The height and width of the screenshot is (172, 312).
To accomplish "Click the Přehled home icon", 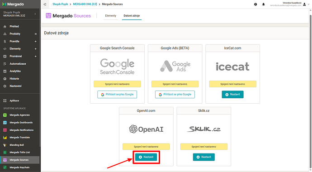I will pos(5,26).
